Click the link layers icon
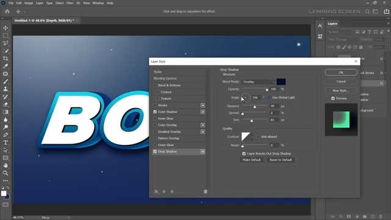Image resolution: width=391 pixels, height=220 pixels. coord(332,216)
